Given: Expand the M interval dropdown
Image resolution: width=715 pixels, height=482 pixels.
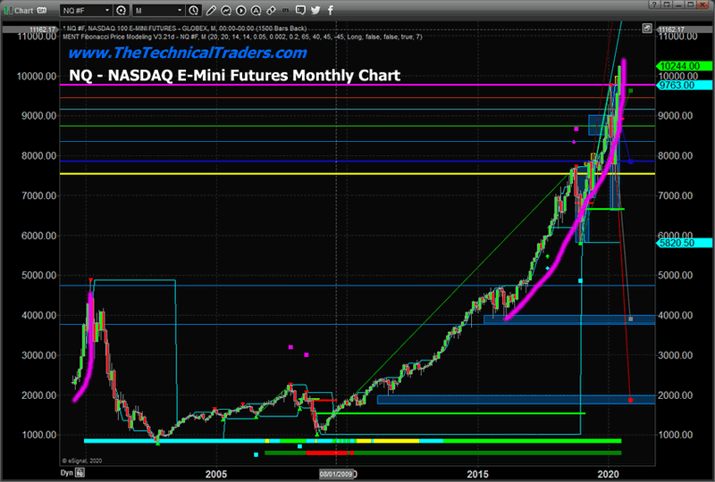Looking at the screenshot, I should point(180,10).
